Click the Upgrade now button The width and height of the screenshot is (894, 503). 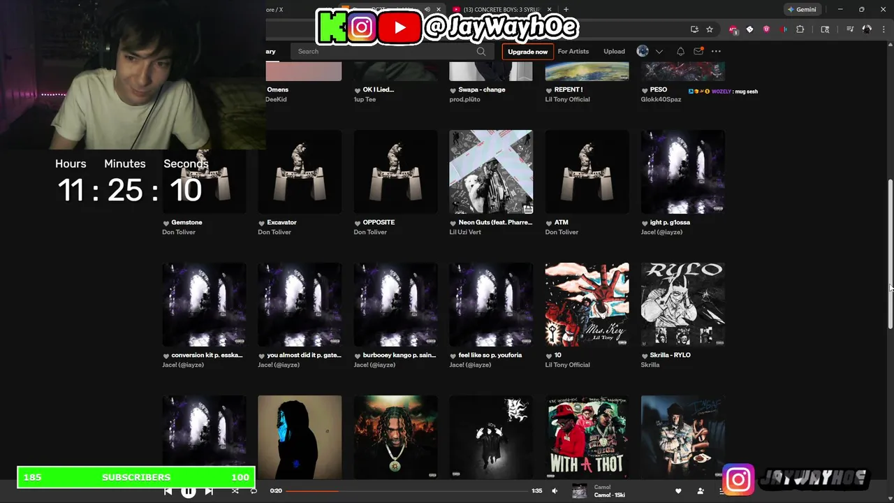click(527, 52)
